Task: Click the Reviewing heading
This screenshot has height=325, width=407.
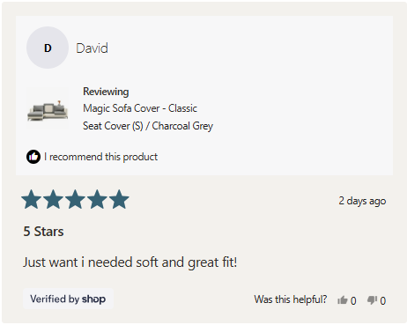Action: pos(106,92)
